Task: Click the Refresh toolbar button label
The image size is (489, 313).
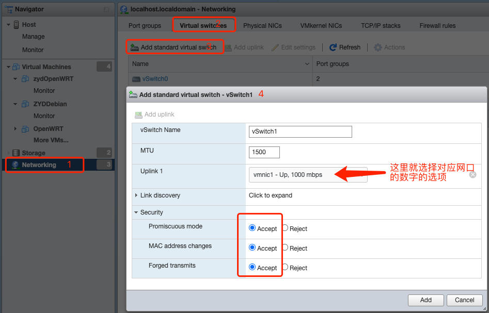Action: click(350, 47)
